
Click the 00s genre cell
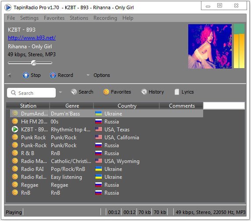click(x=54, y=122)
